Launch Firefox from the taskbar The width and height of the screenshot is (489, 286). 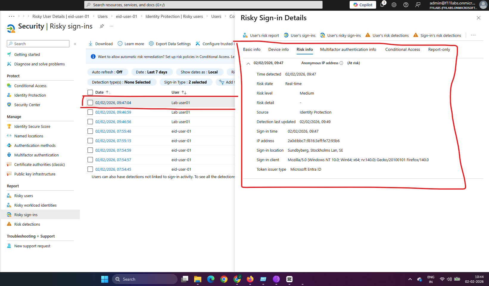[250, 279]
